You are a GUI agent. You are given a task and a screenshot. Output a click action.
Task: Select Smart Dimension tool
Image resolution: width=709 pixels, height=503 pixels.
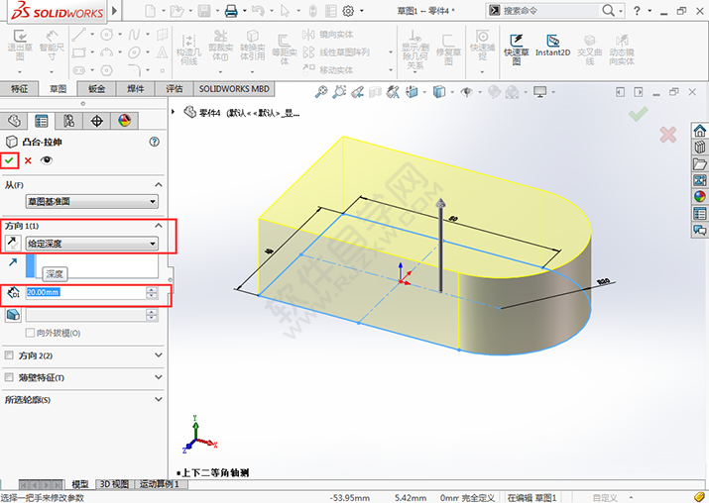(x=52, y=46)
